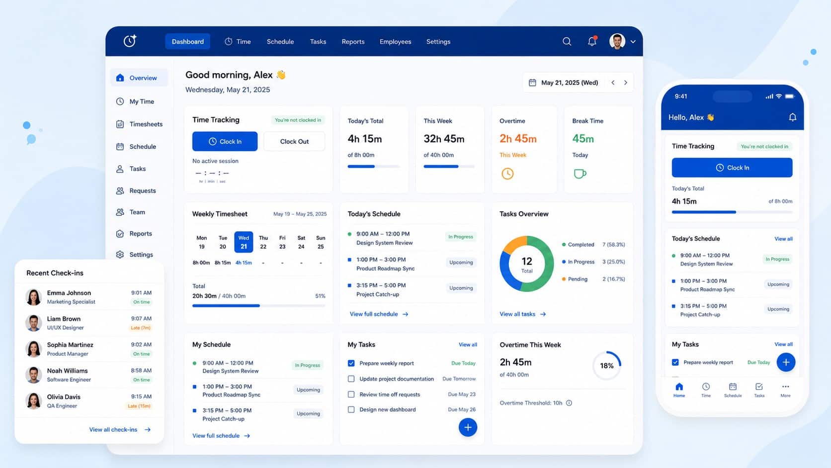The height and width of the screenshot is (468, 831).
Task: Open the Employees tab in top navigation
Action: coord(396,41)
